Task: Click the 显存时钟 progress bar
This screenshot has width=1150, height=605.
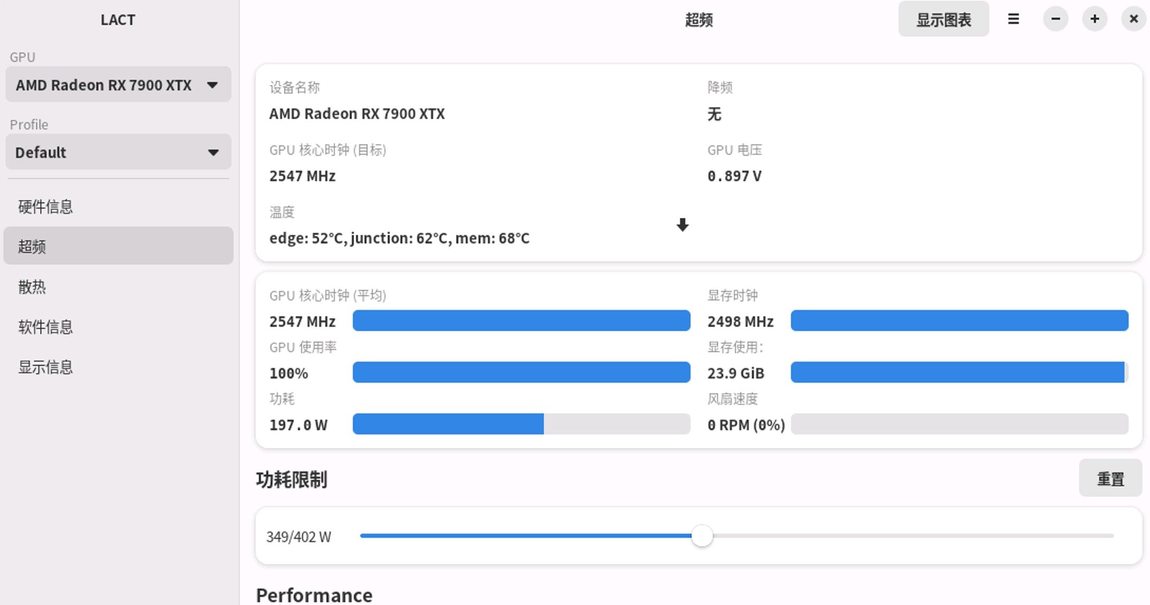Action: click(x=959, y=321)
